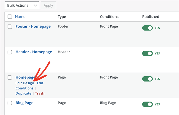Turn off the Homepage published toggle

[x=148, y=79]
